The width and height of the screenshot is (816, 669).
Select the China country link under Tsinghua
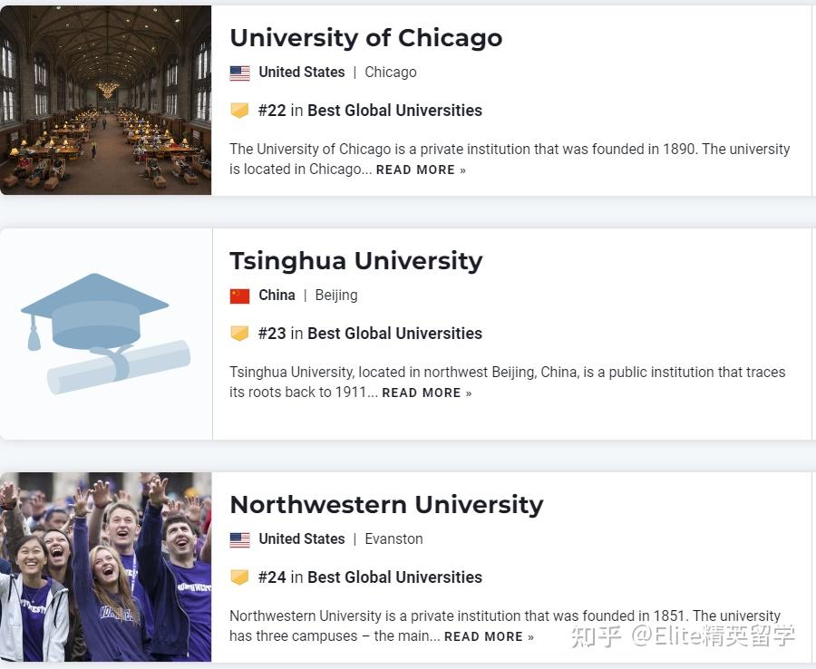tap(277, 296)
